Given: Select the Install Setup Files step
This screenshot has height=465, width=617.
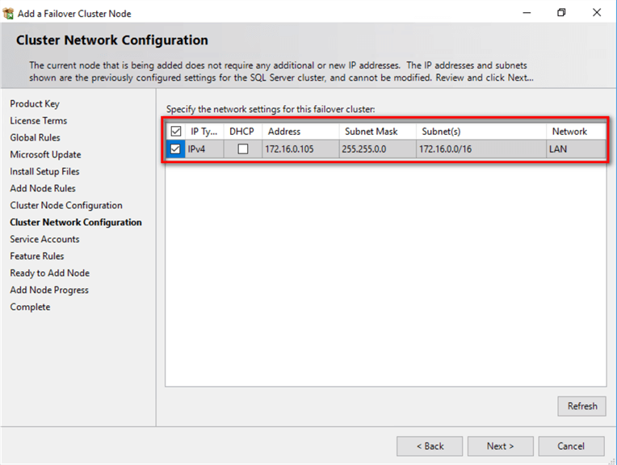Looking at the screenshot, I should [44, 171].
